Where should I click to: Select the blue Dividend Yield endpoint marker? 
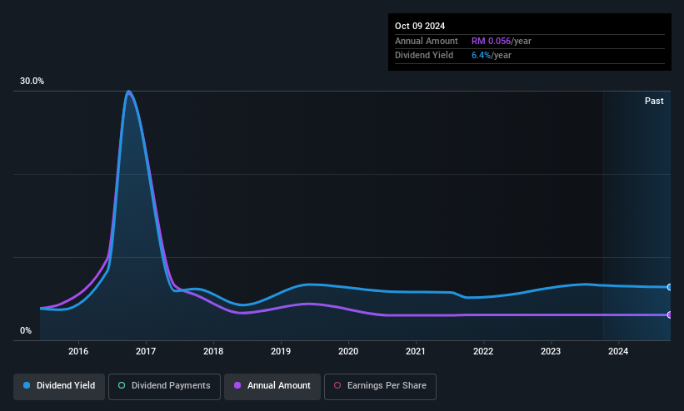(x=670, y=287)
